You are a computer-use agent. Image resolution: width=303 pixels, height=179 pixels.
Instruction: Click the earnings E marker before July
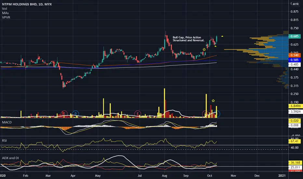tap(138, 113)
